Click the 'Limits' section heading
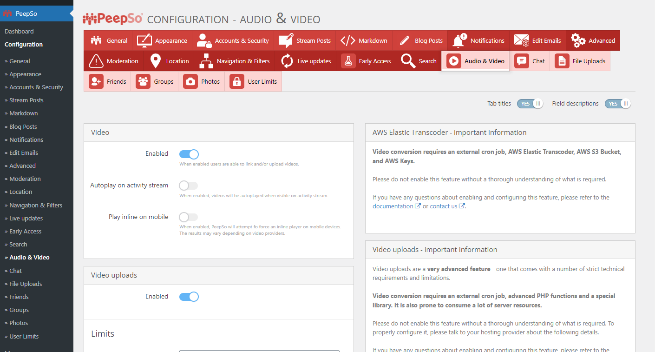The width and height of the screenshot is (655, 352). pos(103,334)
